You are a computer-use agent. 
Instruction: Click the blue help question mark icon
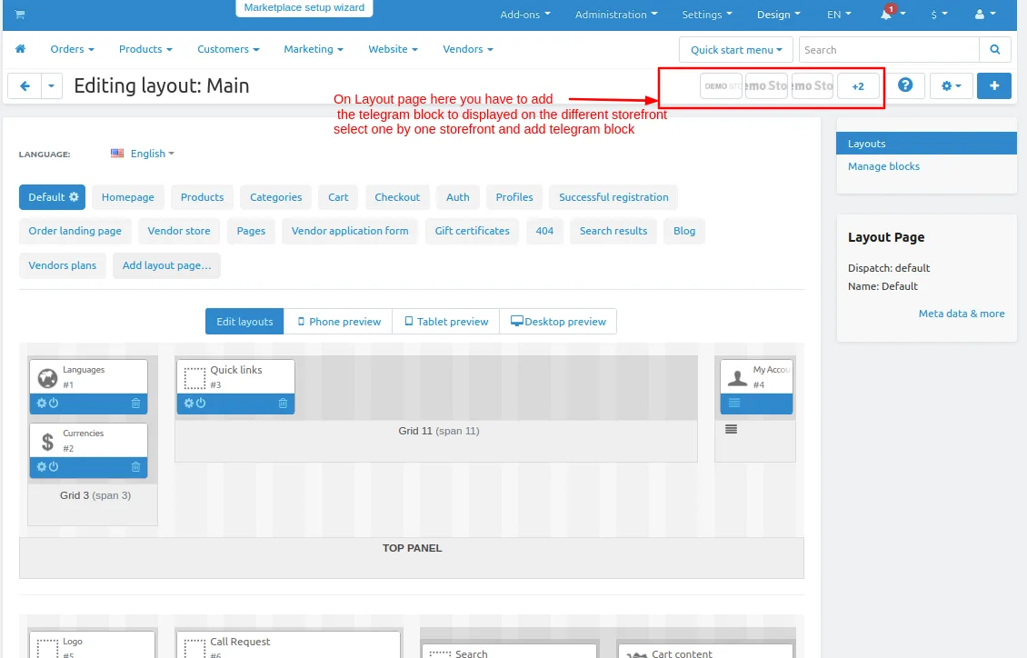[905, 85]
